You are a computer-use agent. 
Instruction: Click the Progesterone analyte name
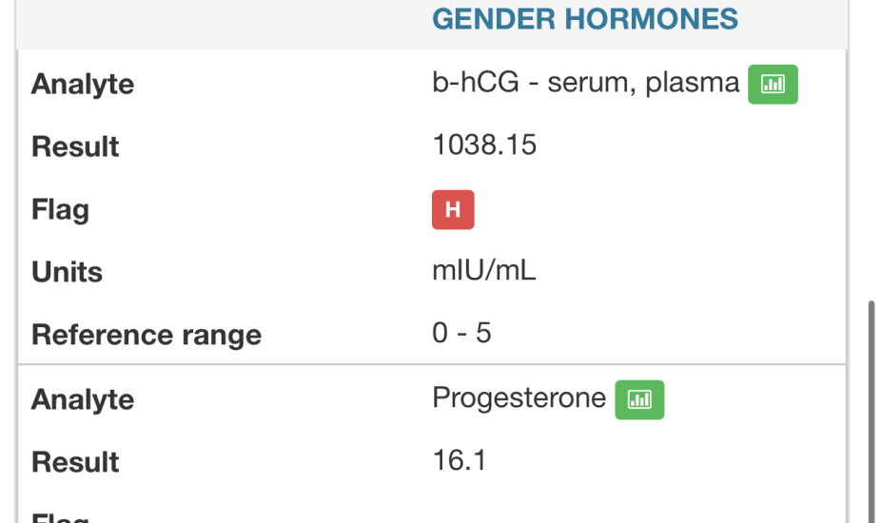click(519, 397)
